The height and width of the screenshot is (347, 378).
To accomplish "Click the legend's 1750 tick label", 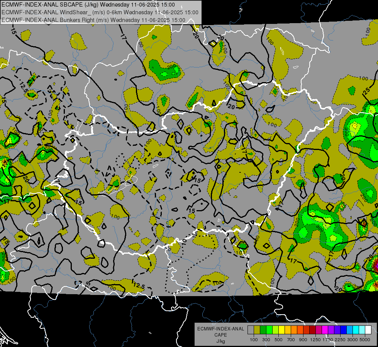I will [x=328, y=340].
